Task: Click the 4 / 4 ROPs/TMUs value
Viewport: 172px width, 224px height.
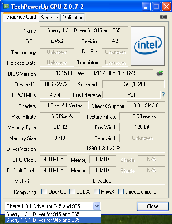Action: coord(55,95)
